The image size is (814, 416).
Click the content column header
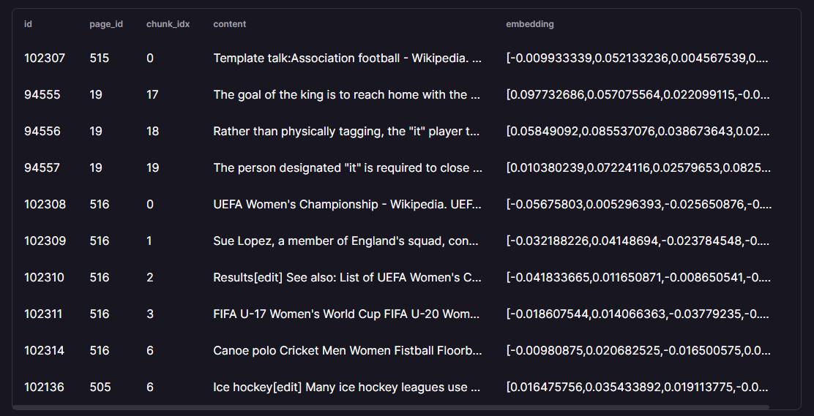pyautogui.click(x=229, y=24)
